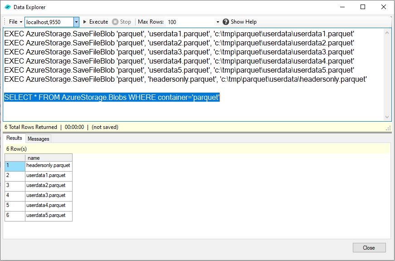395x261 pixels.
Task: Click the Show Help question mark icon
Action: [x=226, y=22]
